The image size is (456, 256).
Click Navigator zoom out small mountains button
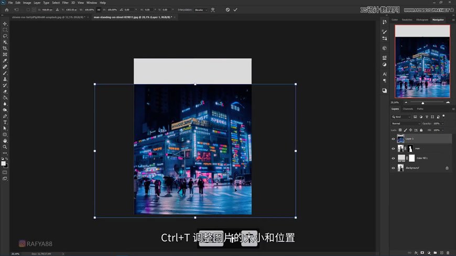tap(406, 102)
